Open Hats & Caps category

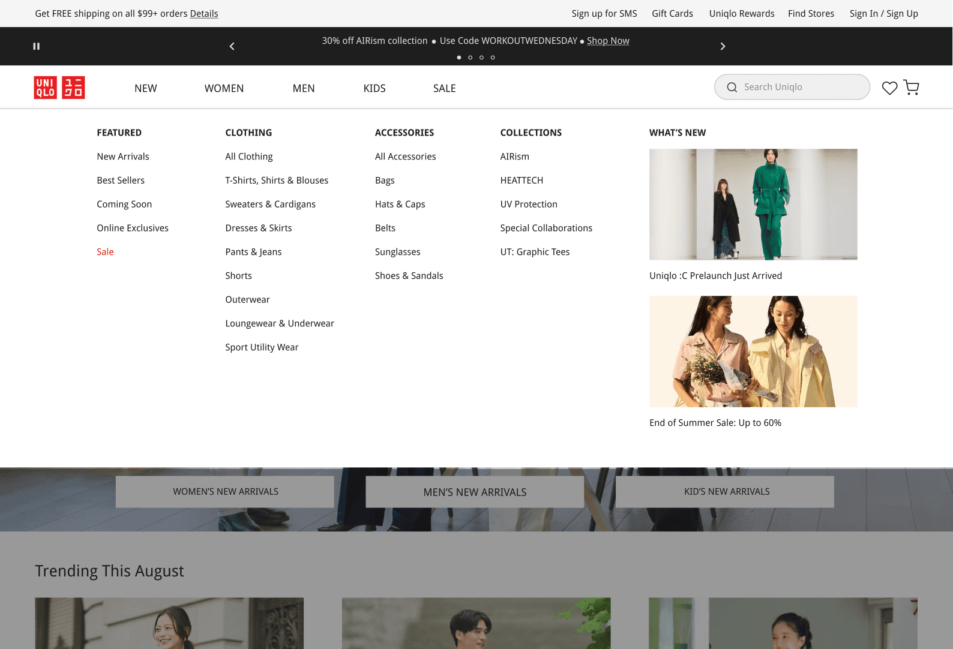(x=400, y=205)
